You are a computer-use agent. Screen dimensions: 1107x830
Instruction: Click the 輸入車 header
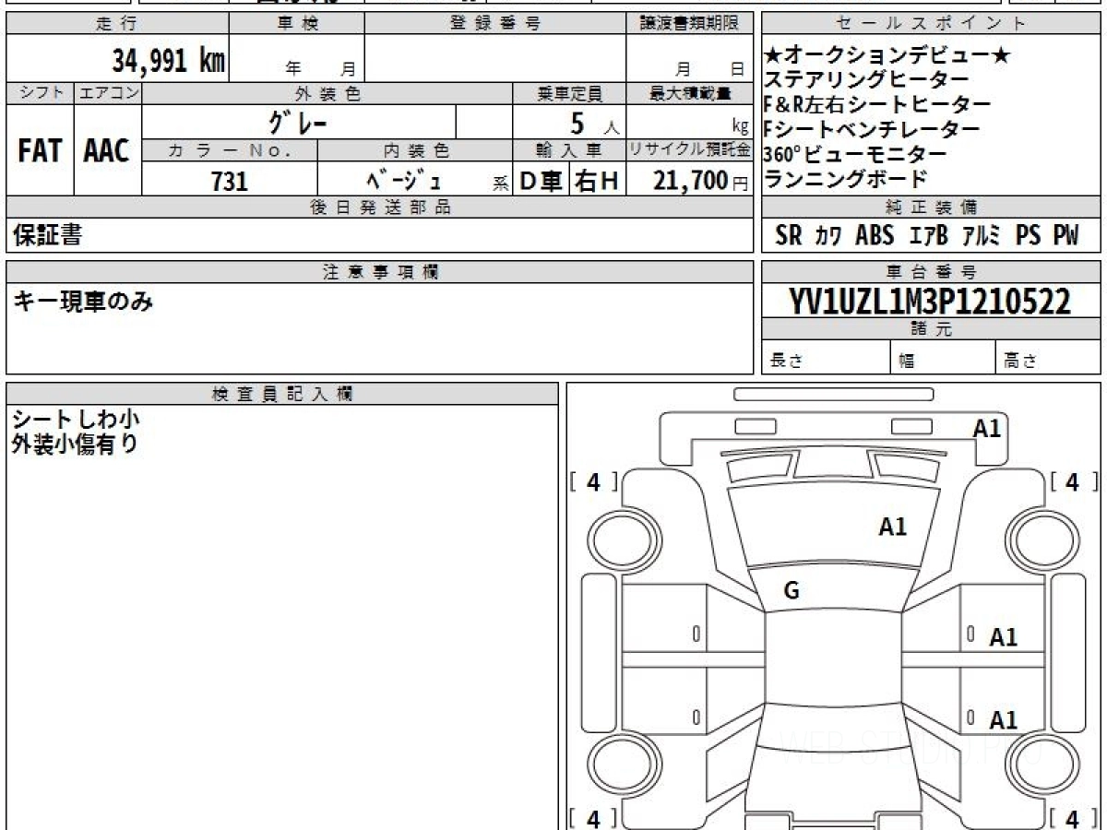coord(569,150)
